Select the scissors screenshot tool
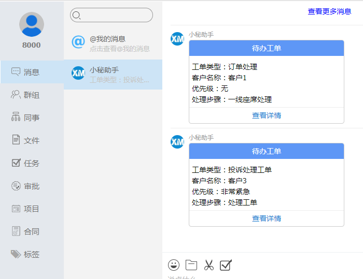Viewport: 363px width, 279px height. [208, 265]
